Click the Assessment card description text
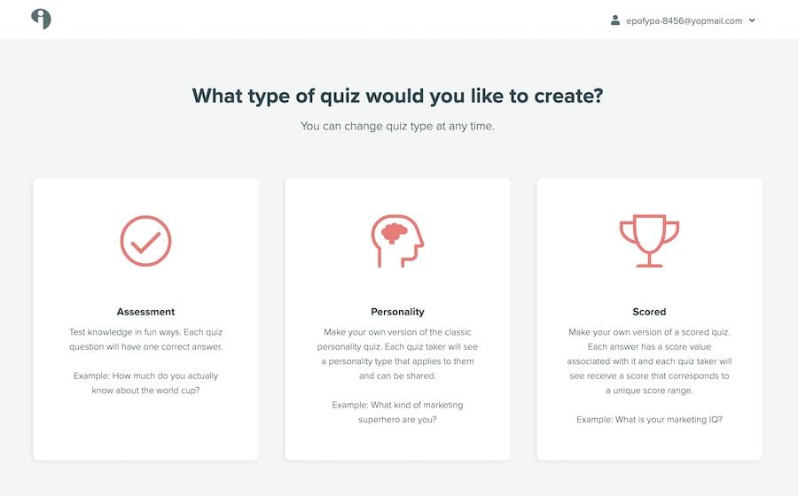The width and height of the screenshot is (798, 496). click(x=145, y=339)
